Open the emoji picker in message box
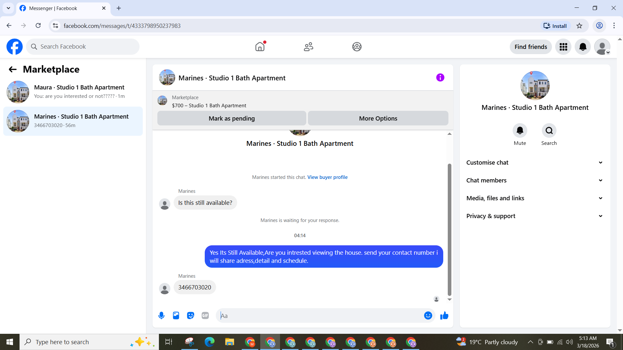623x350 pixels. [x=428, y=315]
